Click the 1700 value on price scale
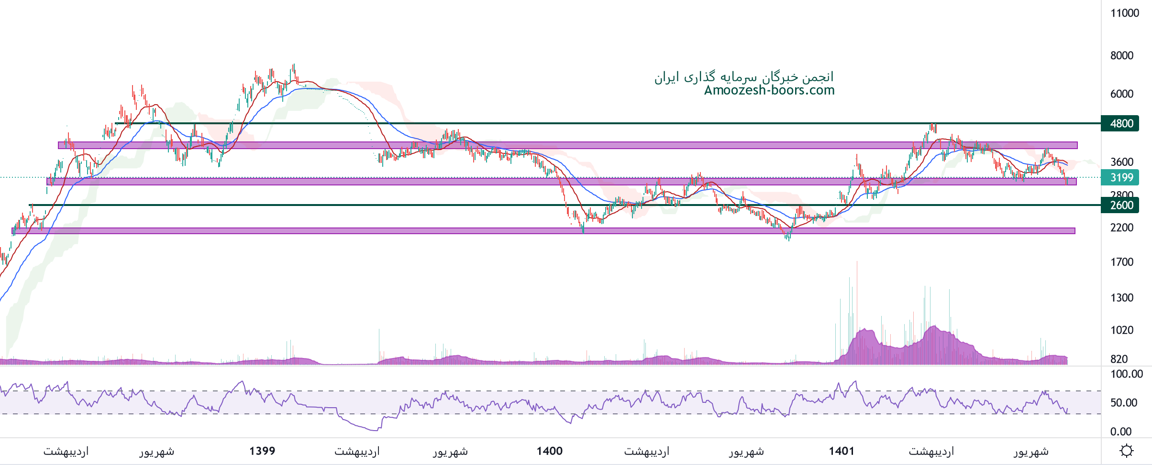 [1121, 262]
